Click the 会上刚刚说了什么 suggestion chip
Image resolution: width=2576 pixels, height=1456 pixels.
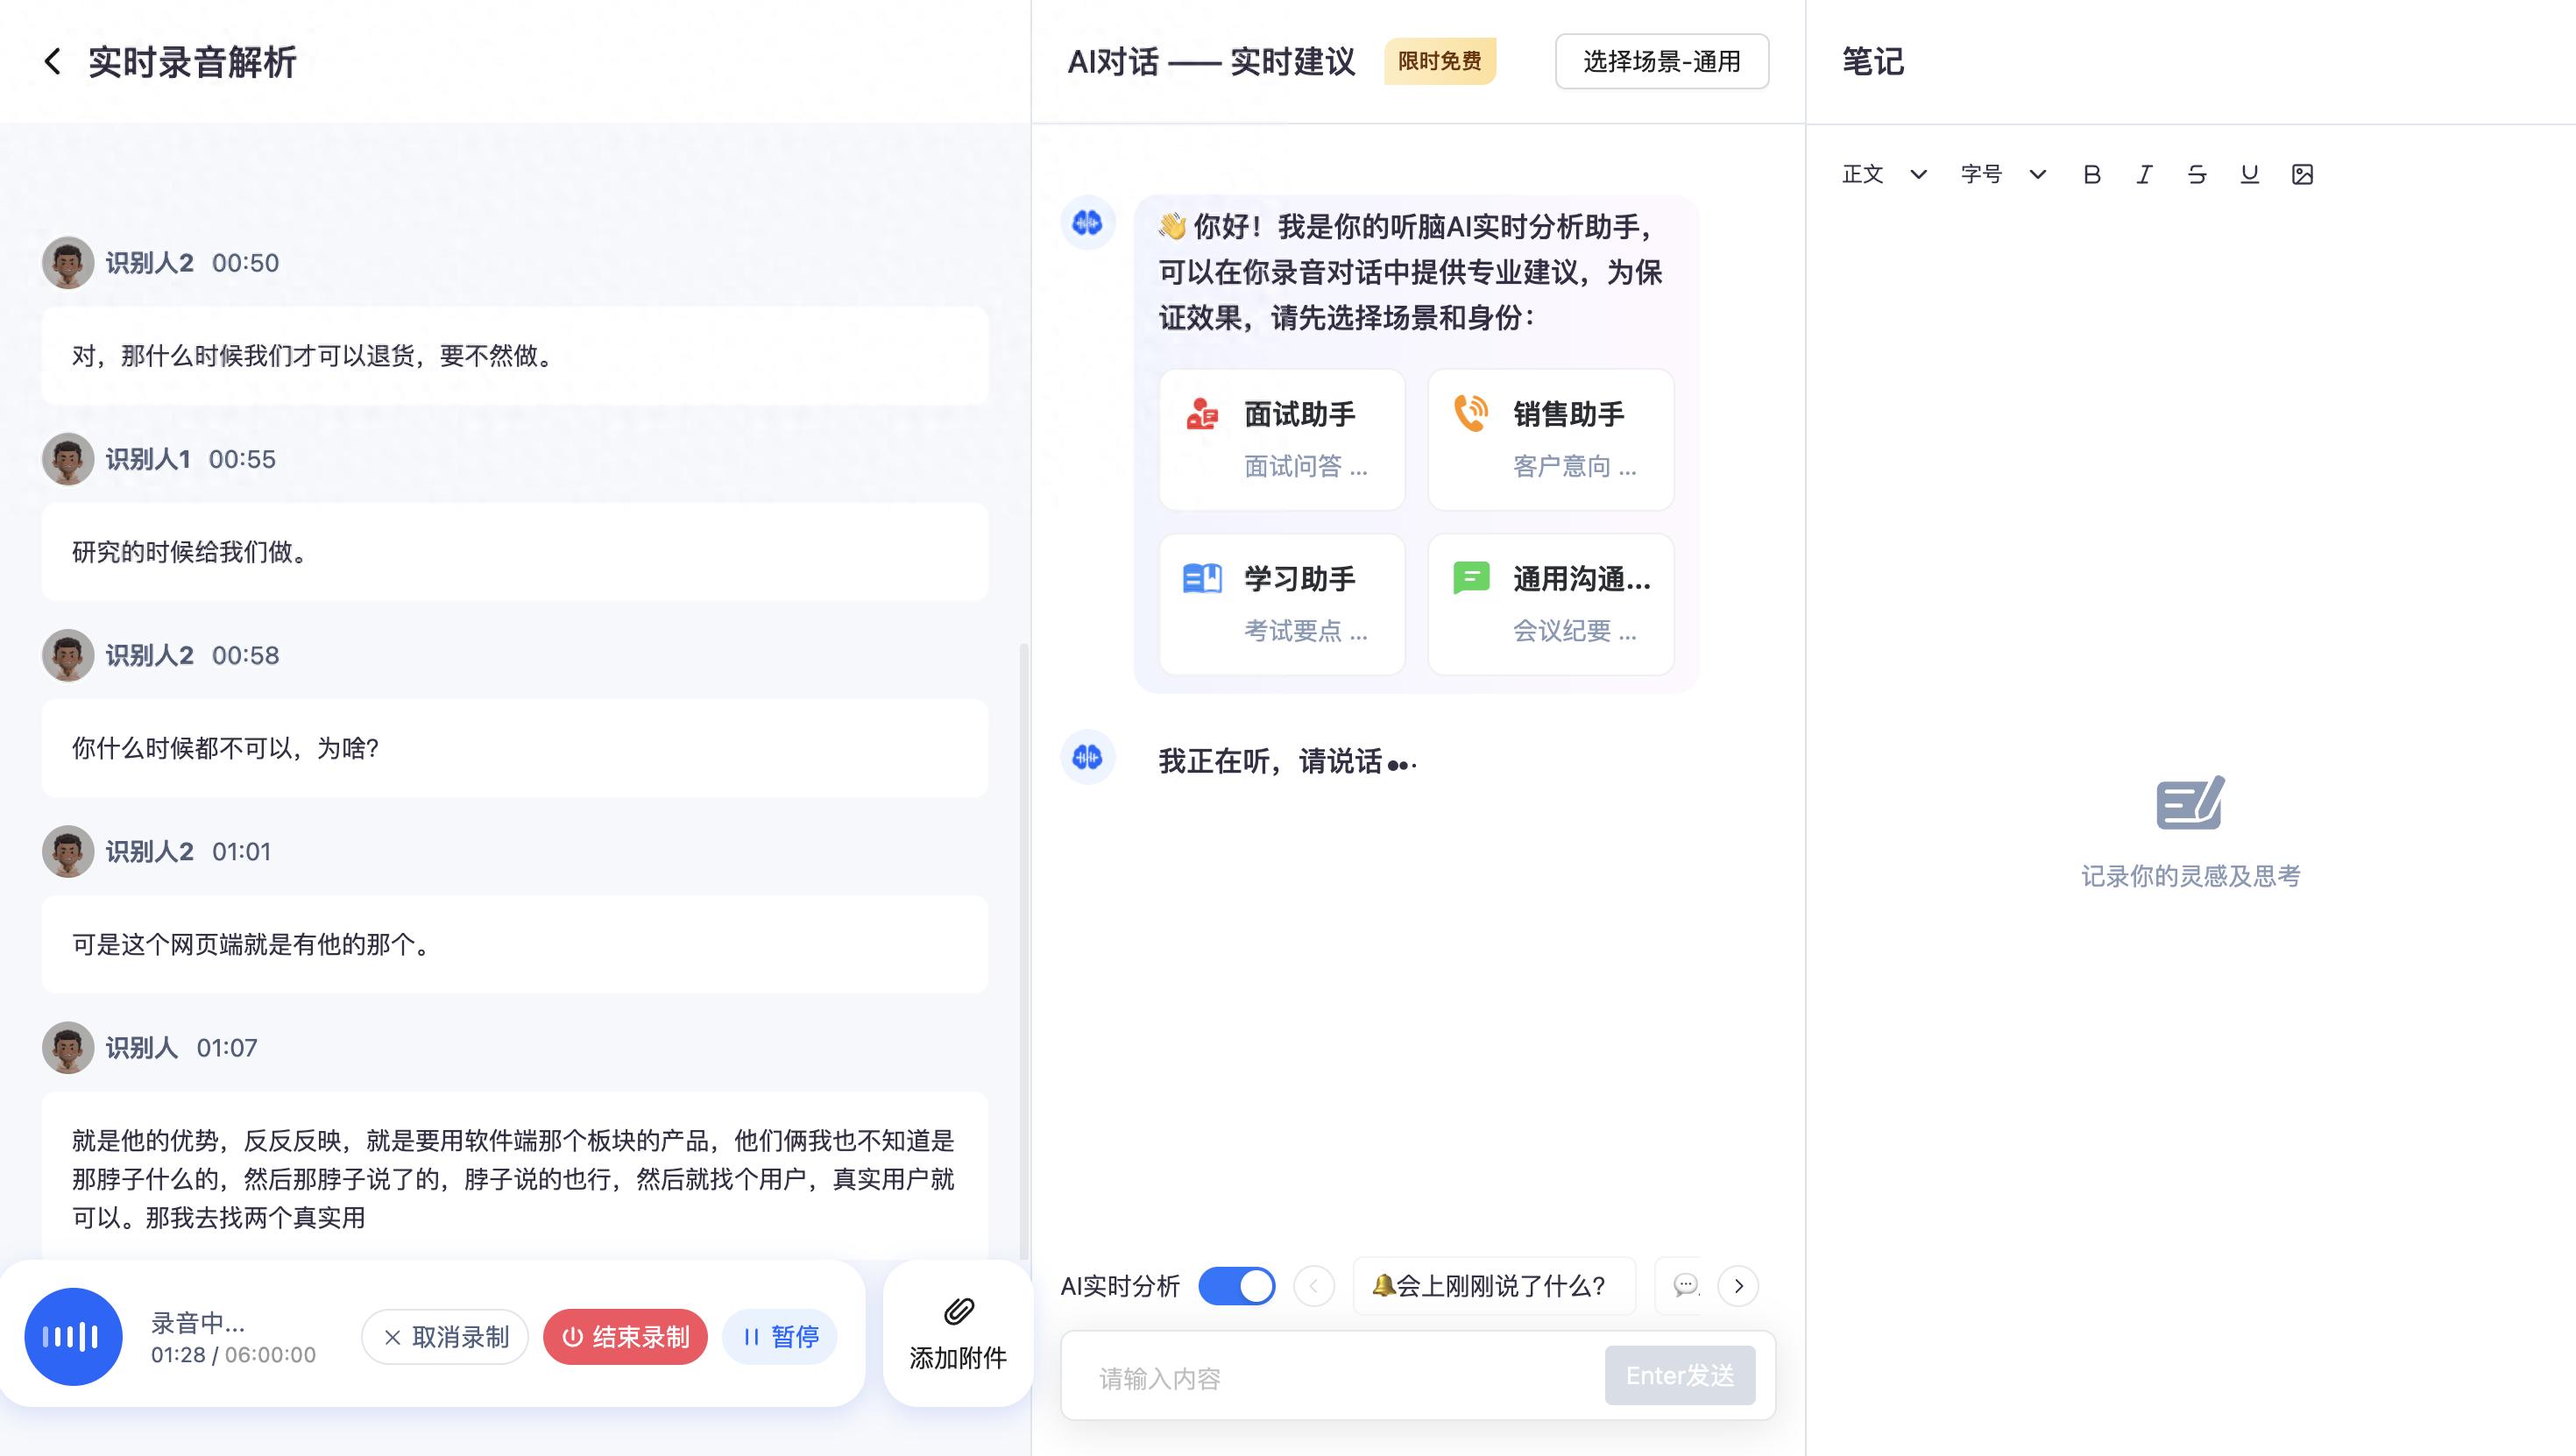coord(1492,1286)
